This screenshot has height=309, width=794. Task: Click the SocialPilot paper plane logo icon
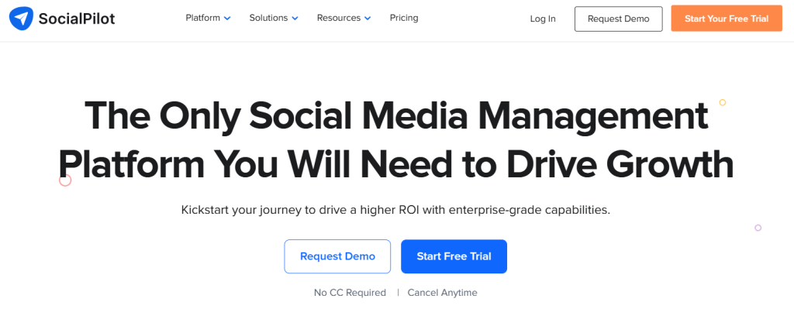[21, 19]
